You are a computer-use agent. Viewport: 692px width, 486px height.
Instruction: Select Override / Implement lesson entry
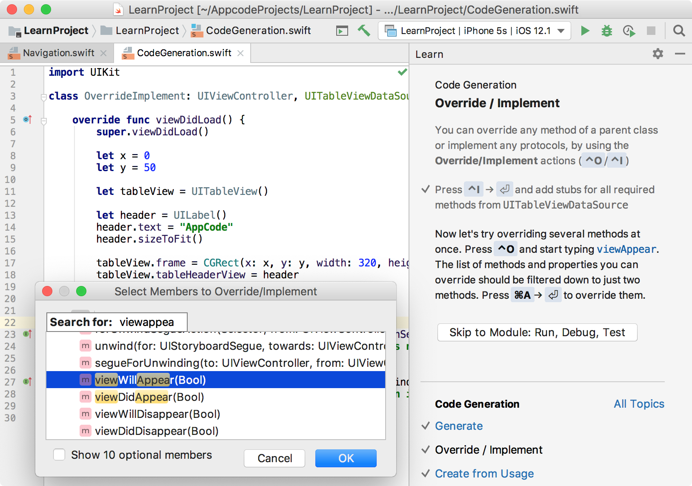489,450
